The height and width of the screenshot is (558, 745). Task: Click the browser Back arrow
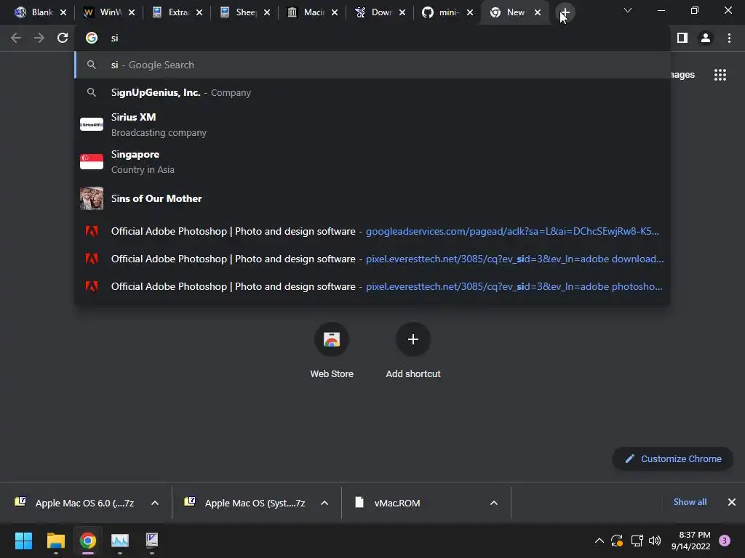click(16, 38)
